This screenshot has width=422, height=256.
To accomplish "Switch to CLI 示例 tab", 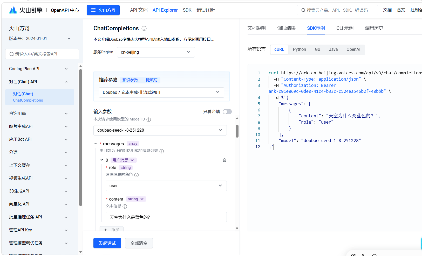I will point(345,28).
